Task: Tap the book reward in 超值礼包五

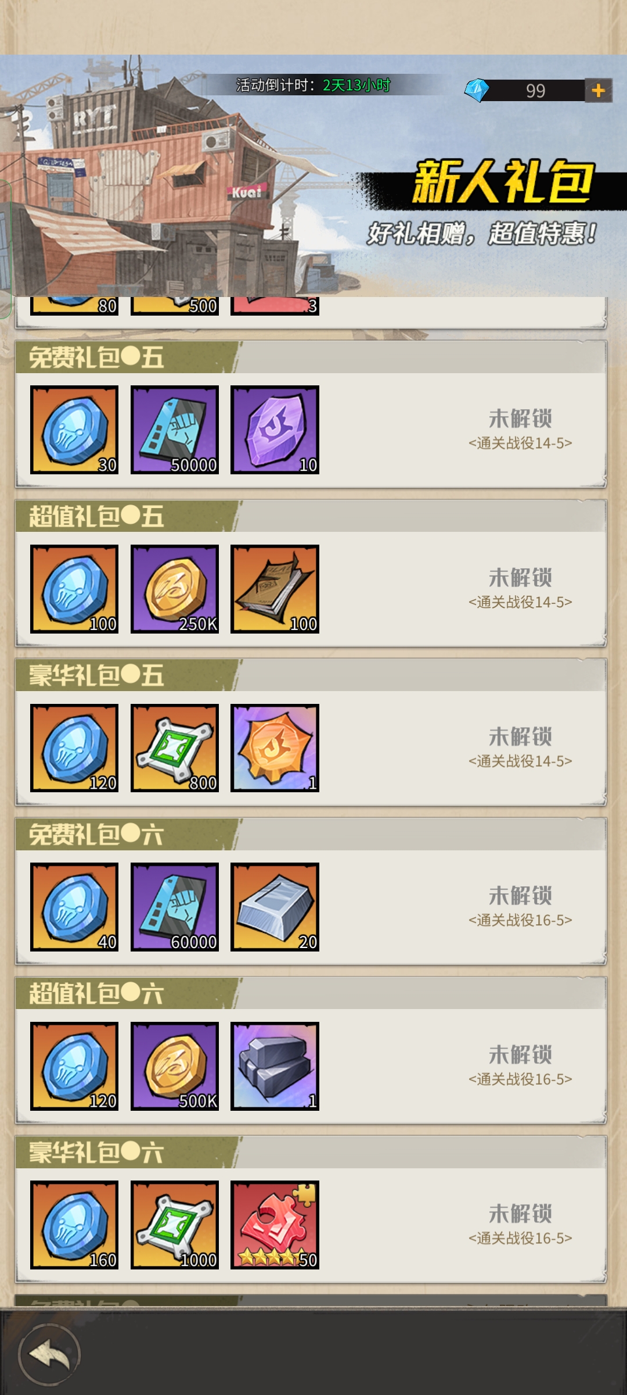Action: 275,589
